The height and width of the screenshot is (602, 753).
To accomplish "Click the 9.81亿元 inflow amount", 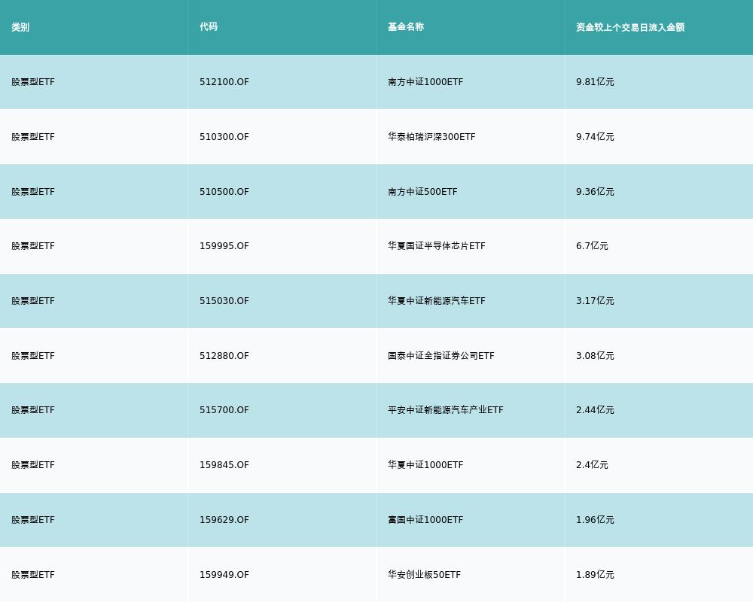I will pos(595,82).
